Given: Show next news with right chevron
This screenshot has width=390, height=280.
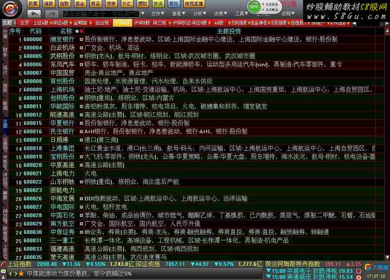Looking at the screenshot, I should (x=15, y=274).
